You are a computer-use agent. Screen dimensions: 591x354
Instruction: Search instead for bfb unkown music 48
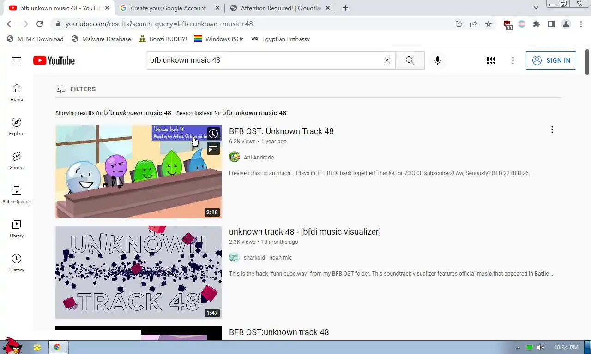point(254,113)
